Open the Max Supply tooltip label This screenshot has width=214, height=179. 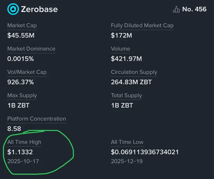(x=22, y=95)
